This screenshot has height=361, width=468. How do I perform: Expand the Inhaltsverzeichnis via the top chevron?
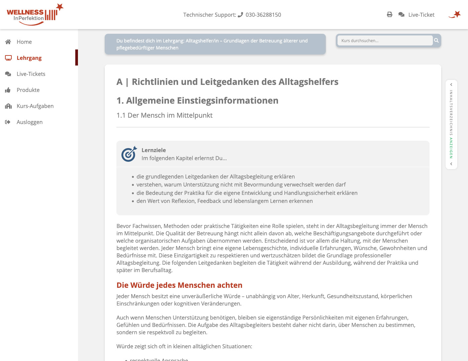451,85
